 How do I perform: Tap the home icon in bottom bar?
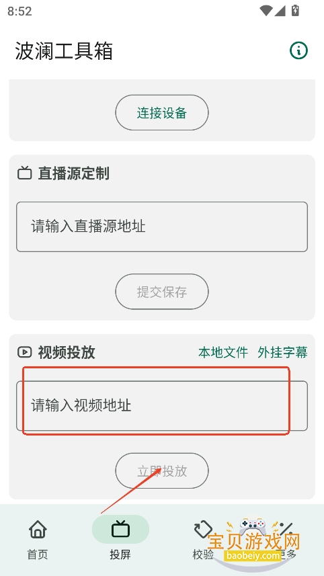tap(38, 530)
